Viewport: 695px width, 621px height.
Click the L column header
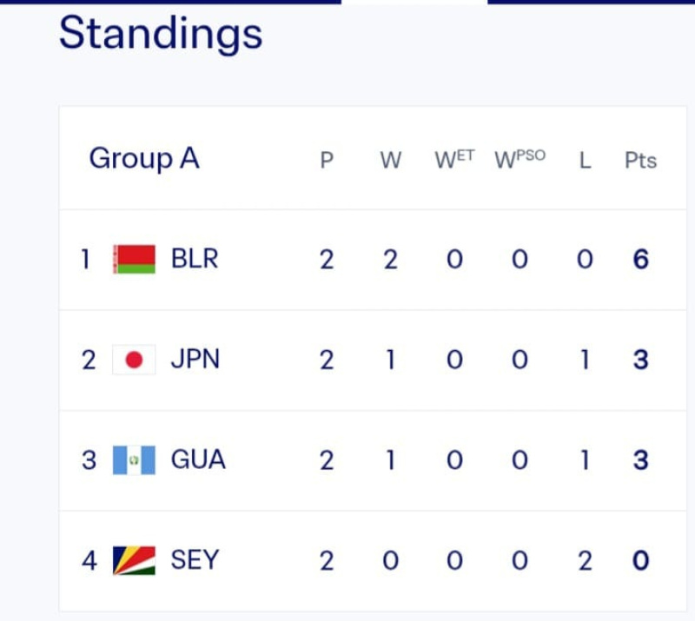(585, 160)
